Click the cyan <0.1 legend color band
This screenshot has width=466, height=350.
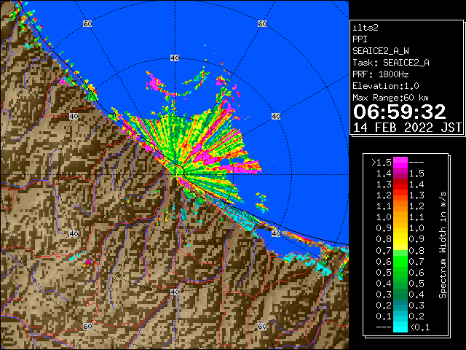[x=400, y=327]
